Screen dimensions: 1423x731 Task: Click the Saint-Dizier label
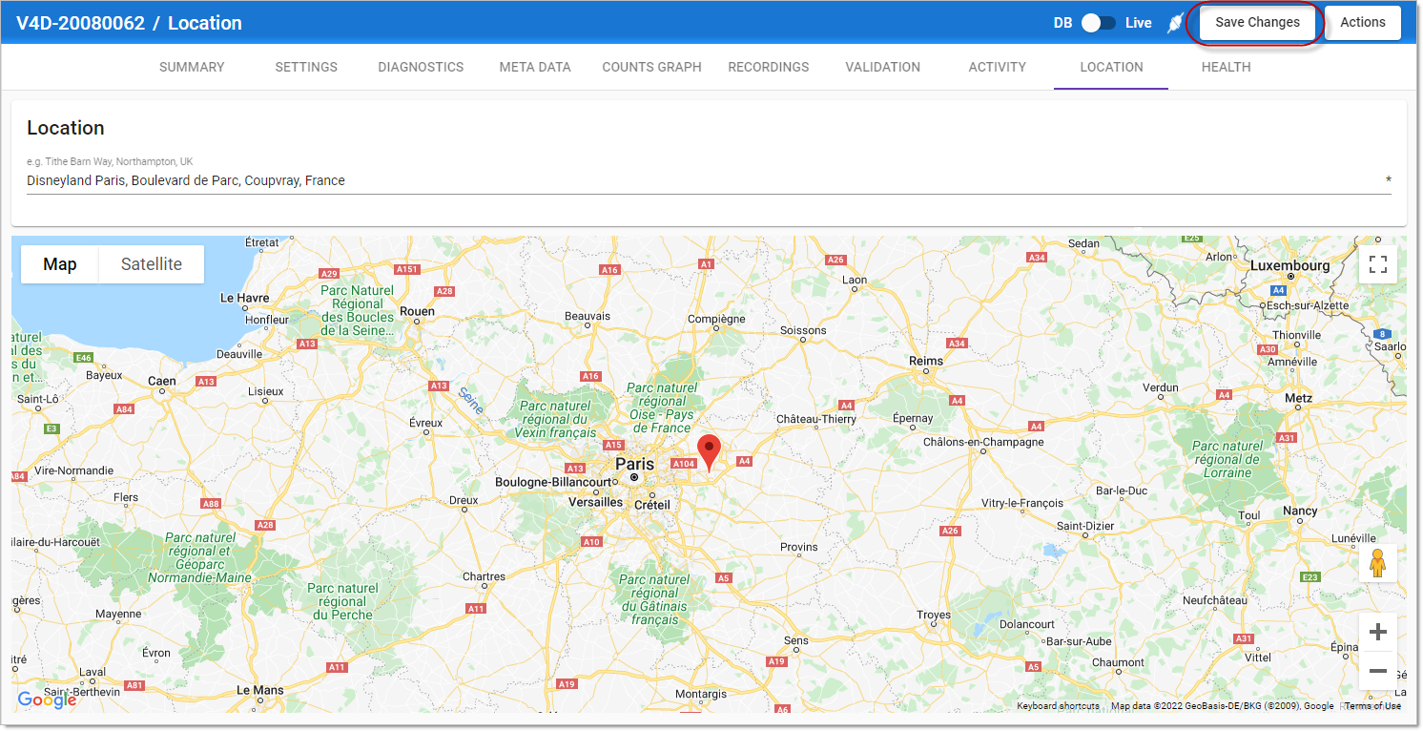pyautogui.click(x=1085, y=526)
